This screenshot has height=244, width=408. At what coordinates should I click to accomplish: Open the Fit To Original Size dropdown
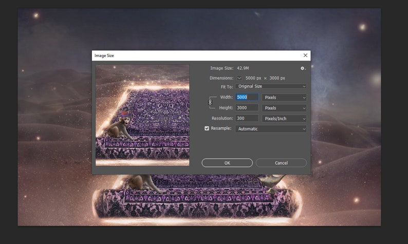(x=271, y=86)
